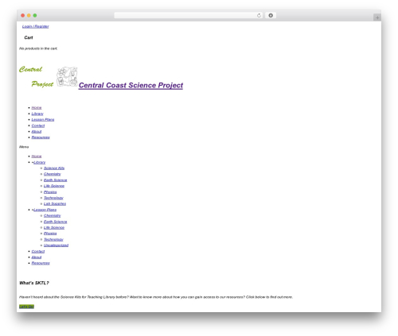
Task: Click the 'No products in the cart' text
Action: pyautogui.click(x=38, y=48)
